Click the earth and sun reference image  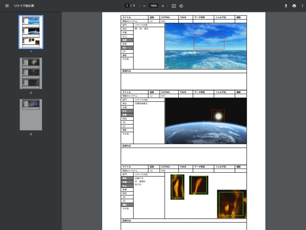pyautogui.click(x=206, y=121)
